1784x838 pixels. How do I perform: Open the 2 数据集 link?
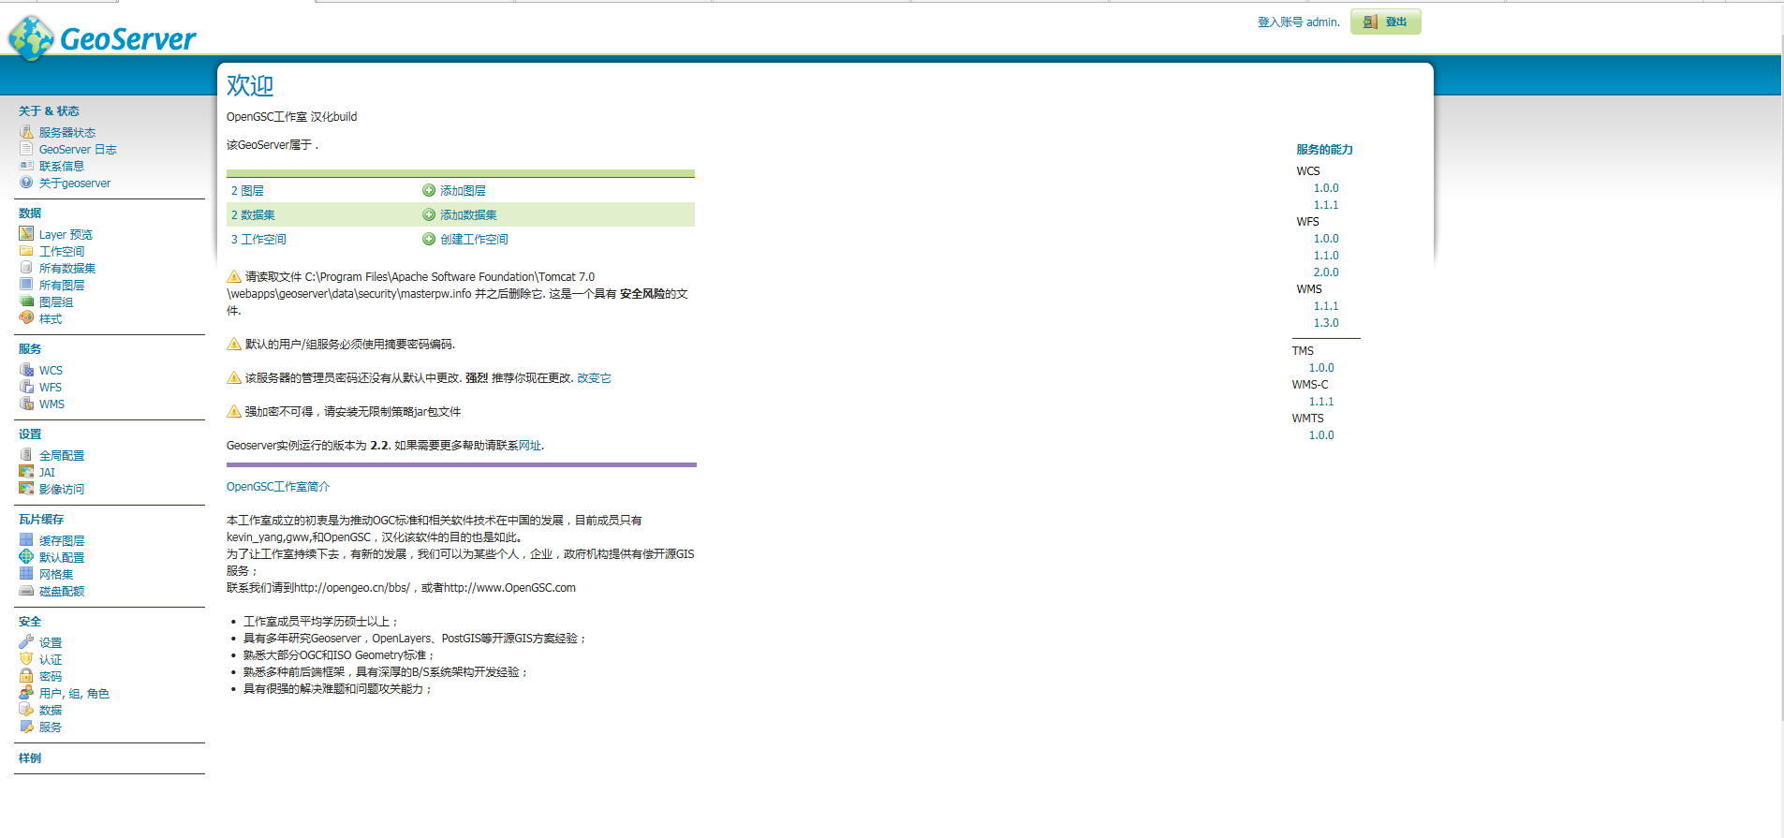253,215
